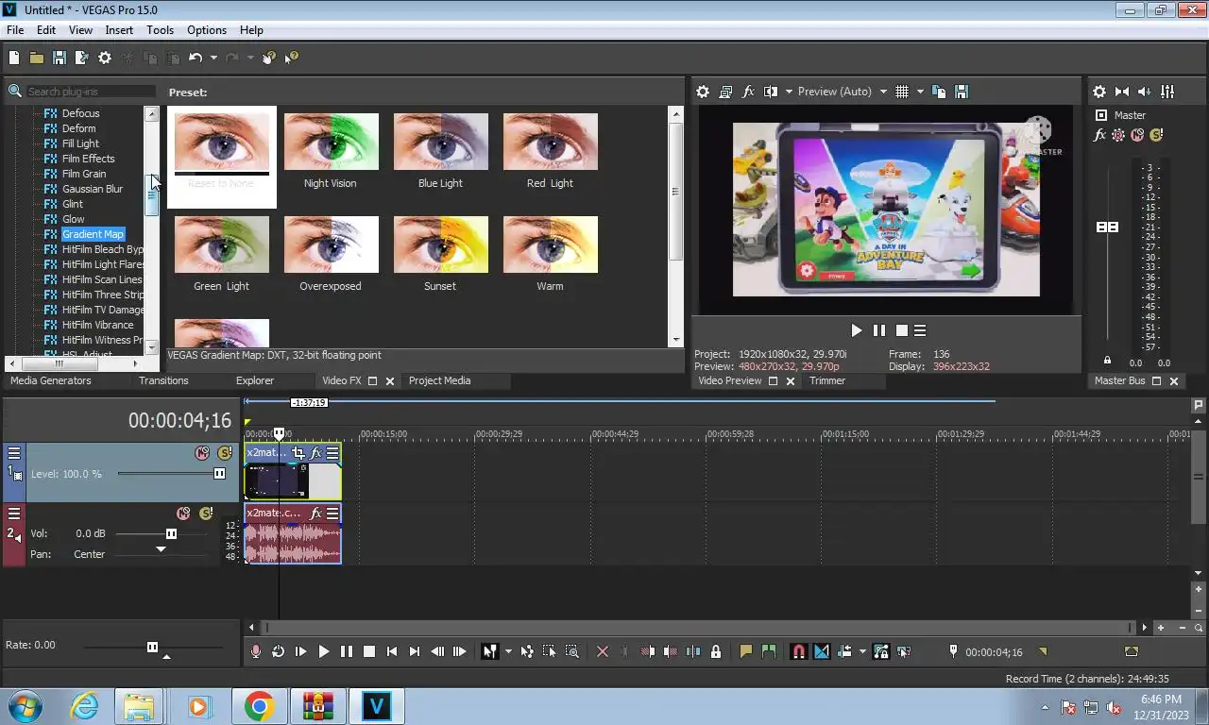The width and height of the screenshot is (1209, 725).
Task: Toggle Loop Playback in transport bar
Action: [x=278, y=651]
